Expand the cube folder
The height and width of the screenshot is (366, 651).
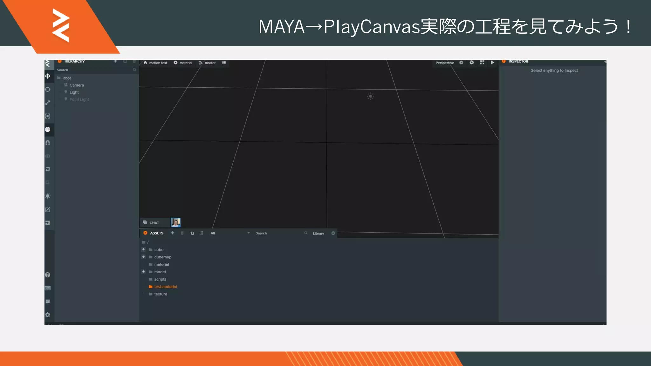(143, 249)
